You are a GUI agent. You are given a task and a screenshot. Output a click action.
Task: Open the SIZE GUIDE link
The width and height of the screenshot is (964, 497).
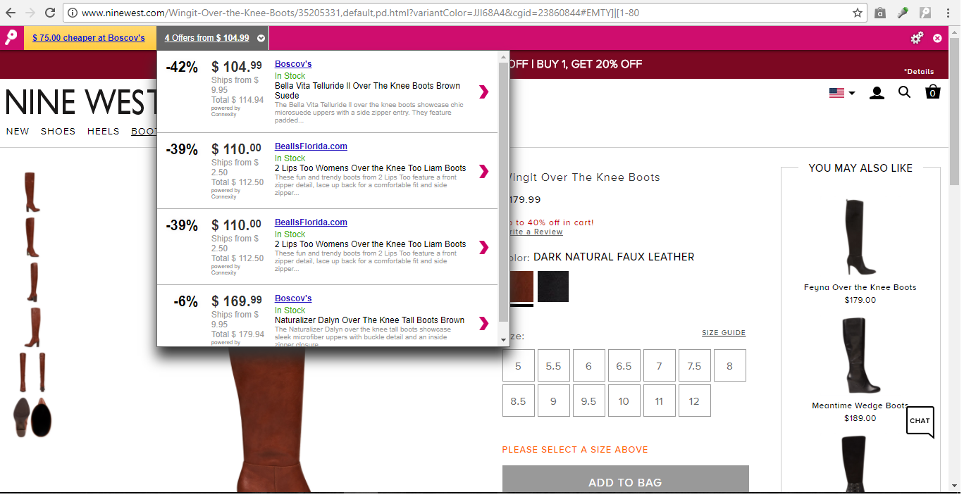(x=723, y=333)
